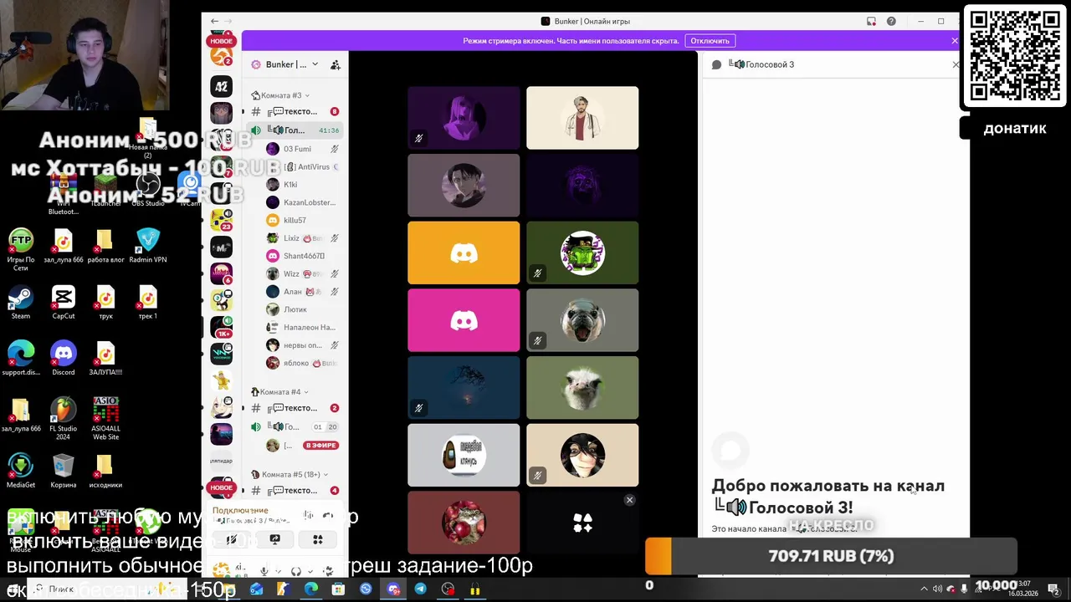This screenshot has width=1071, height=602.
Task: Open the Discord desktop shortcut
Action: 64,359
